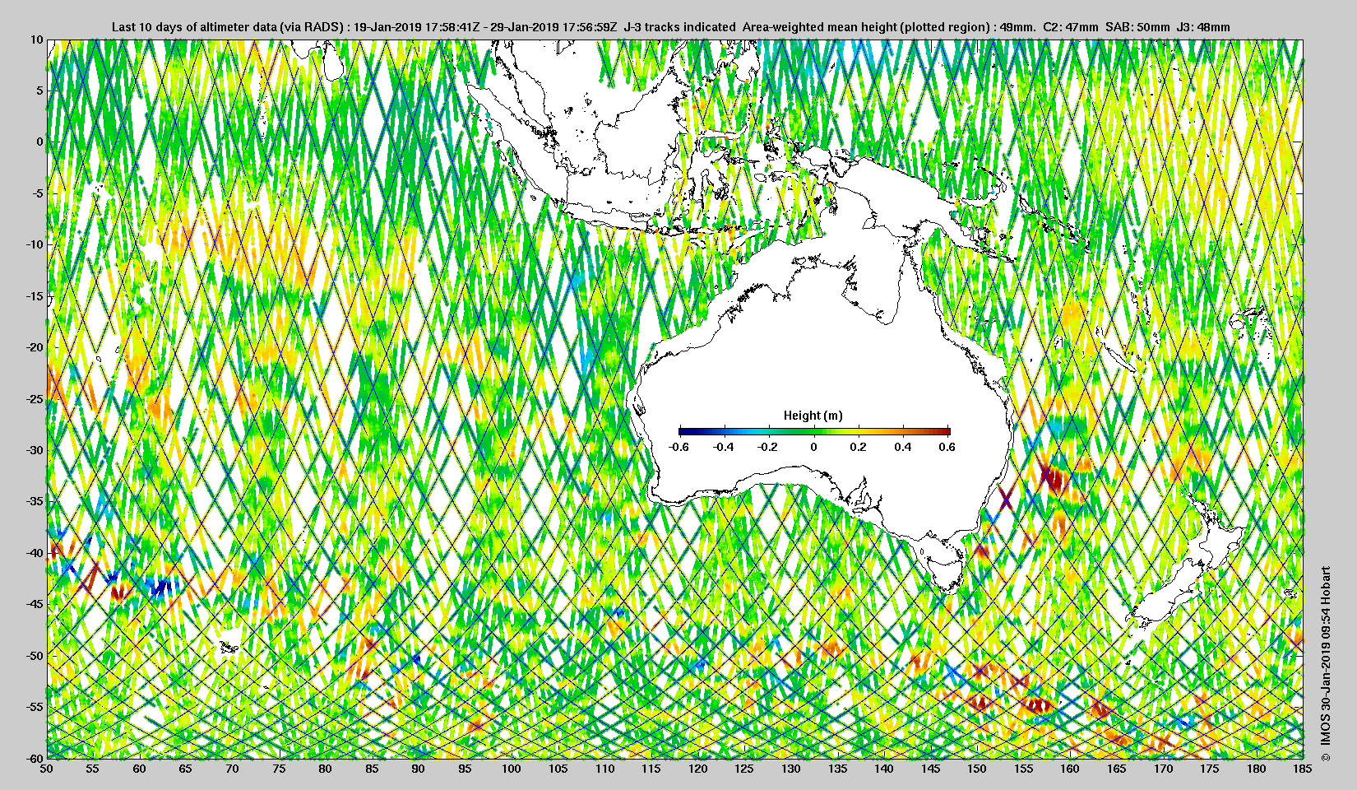1357x790 pixels.
Task: Click the -0.4 colorbar tick label
Action: tap(724, 447)
